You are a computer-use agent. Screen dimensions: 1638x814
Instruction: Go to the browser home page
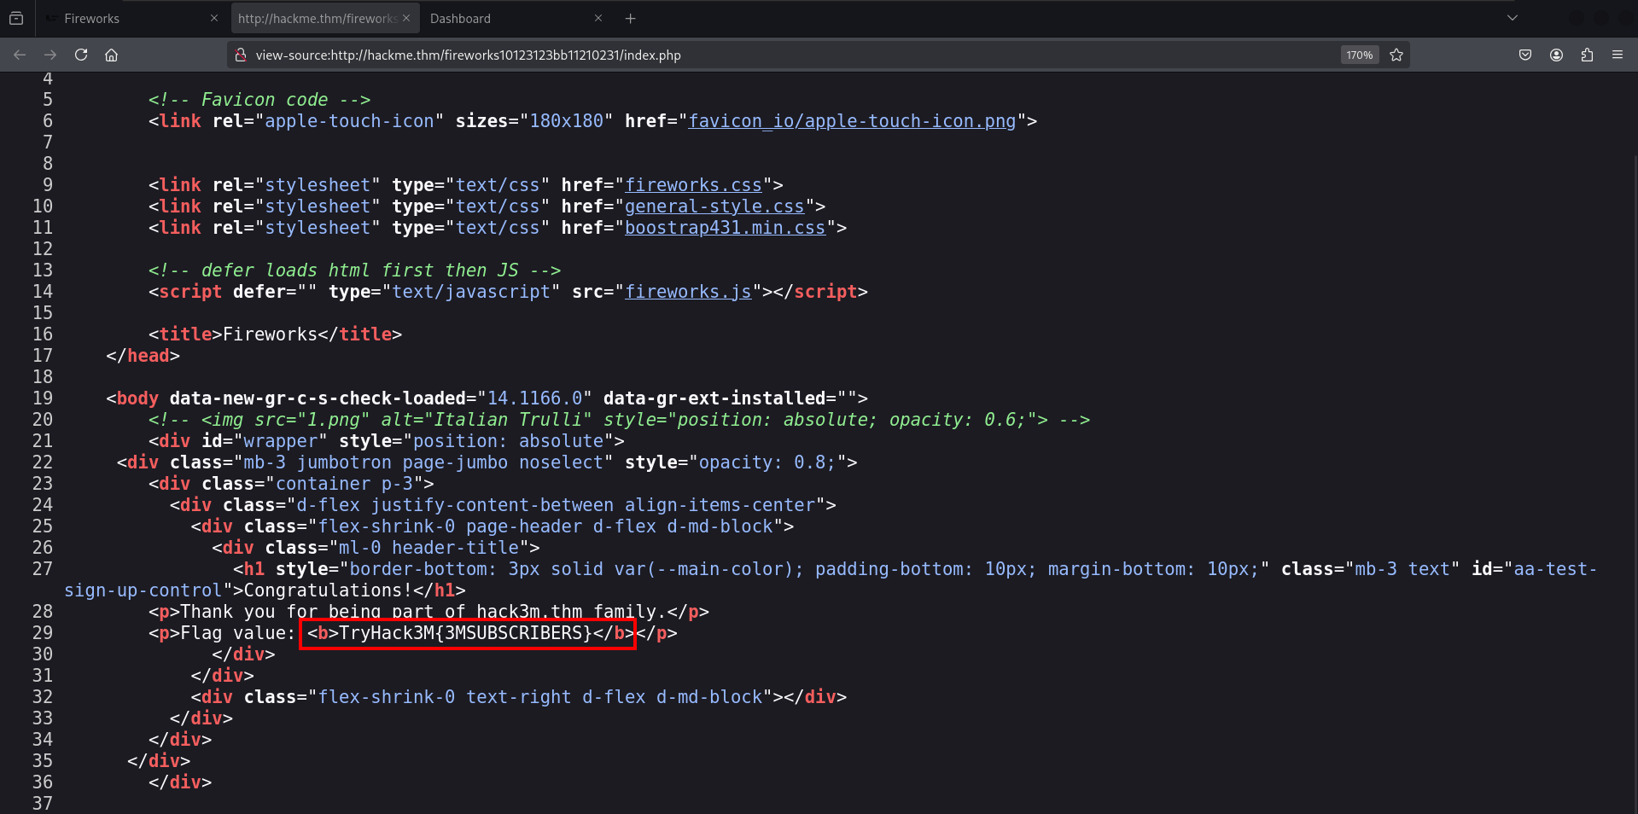111,55
